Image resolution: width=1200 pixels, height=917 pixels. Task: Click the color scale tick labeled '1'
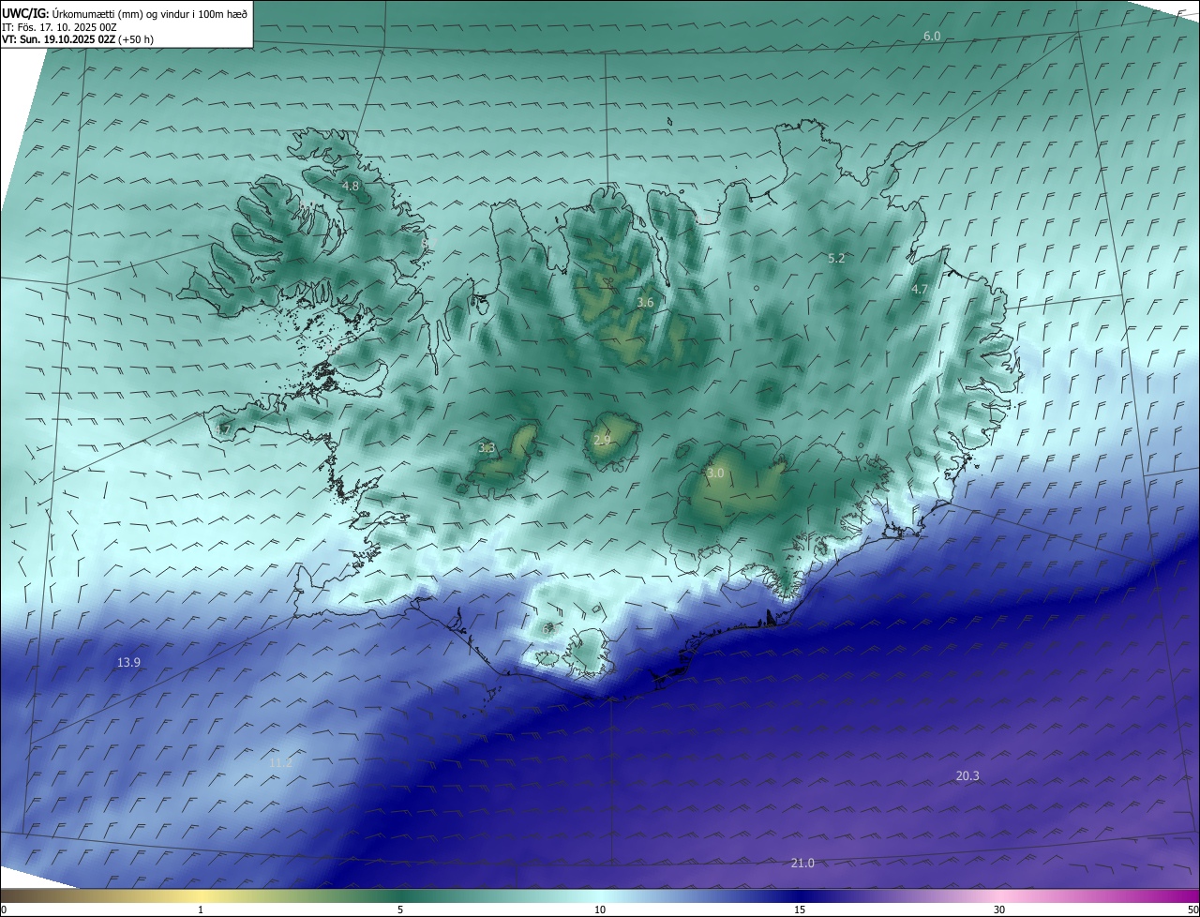201,909
